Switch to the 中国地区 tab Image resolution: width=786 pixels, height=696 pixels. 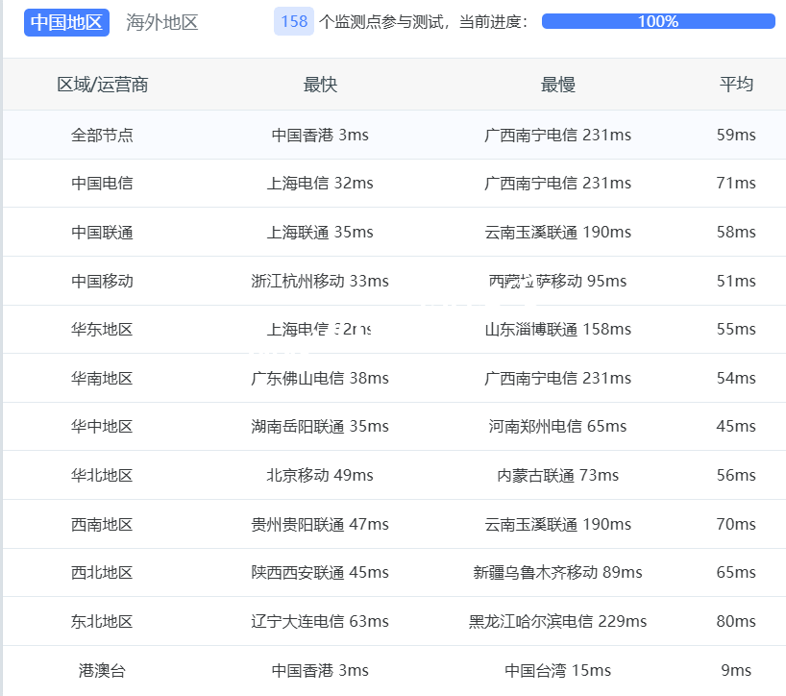tap(66, 22)
